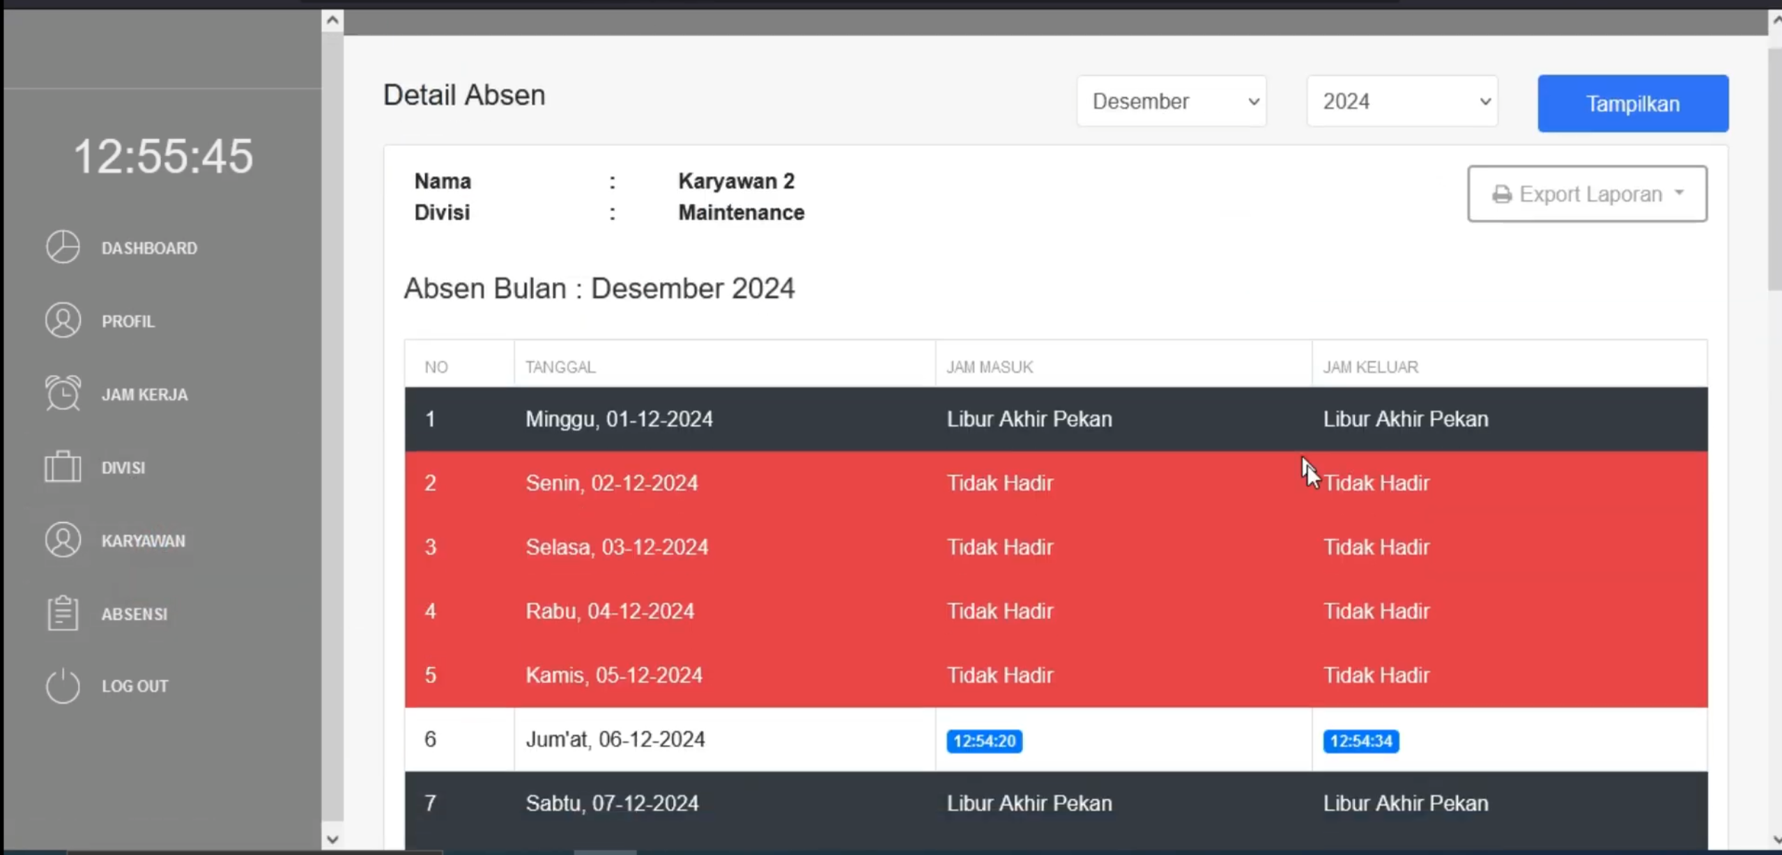Expand the Export Laporan dropdown button
This screenshot has height=855, width=1782.
[1588, 194]
